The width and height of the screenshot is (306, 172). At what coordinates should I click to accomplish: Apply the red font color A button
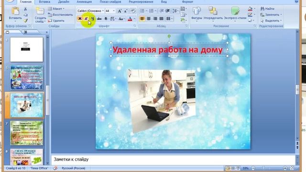tap(130, 19)
